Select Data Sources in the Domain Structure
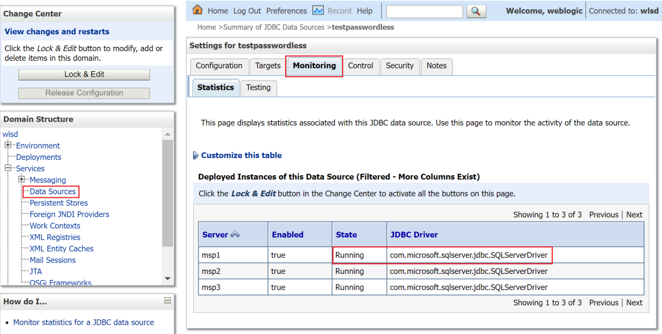The image size is (662, 334). click(x=51, y=191)
